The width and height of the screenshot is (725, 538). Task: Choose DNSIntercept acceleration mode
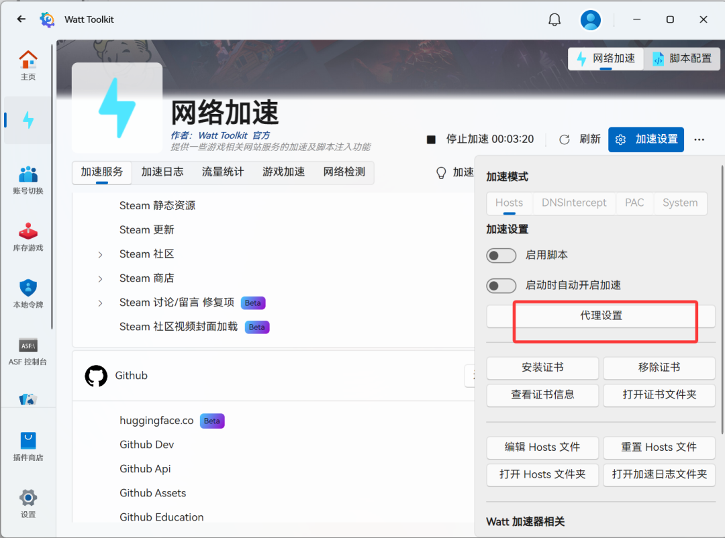(574, 203)
